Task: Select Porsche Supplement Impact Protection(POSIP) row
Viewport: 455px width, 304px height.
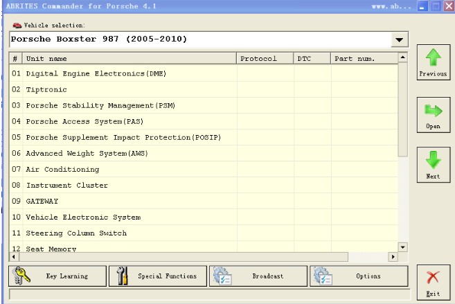Action: point(204,137)
